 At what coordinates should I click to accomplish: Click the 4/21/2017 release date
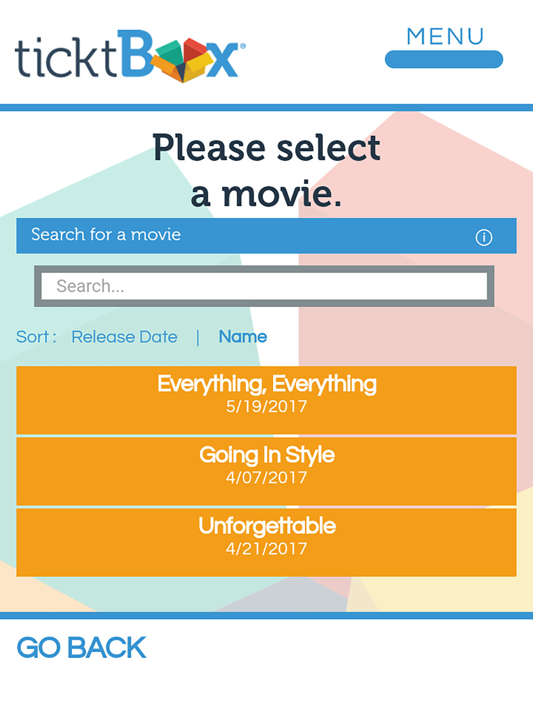[x=266, y=549]
